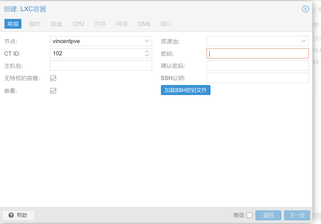321x224 pixels.
Task: Click the 密码 password field
Action: point(258,53)
